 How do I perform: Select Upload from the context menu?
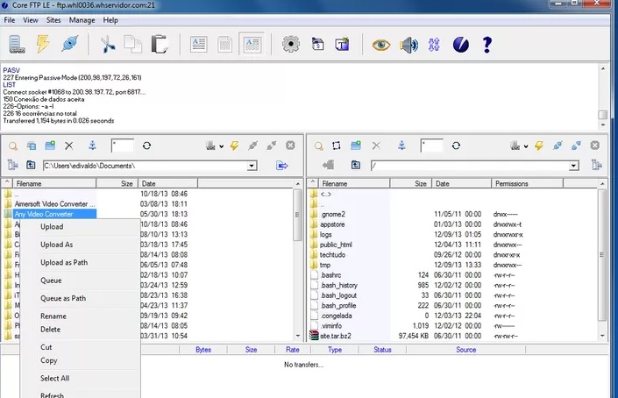pos(52,227)
